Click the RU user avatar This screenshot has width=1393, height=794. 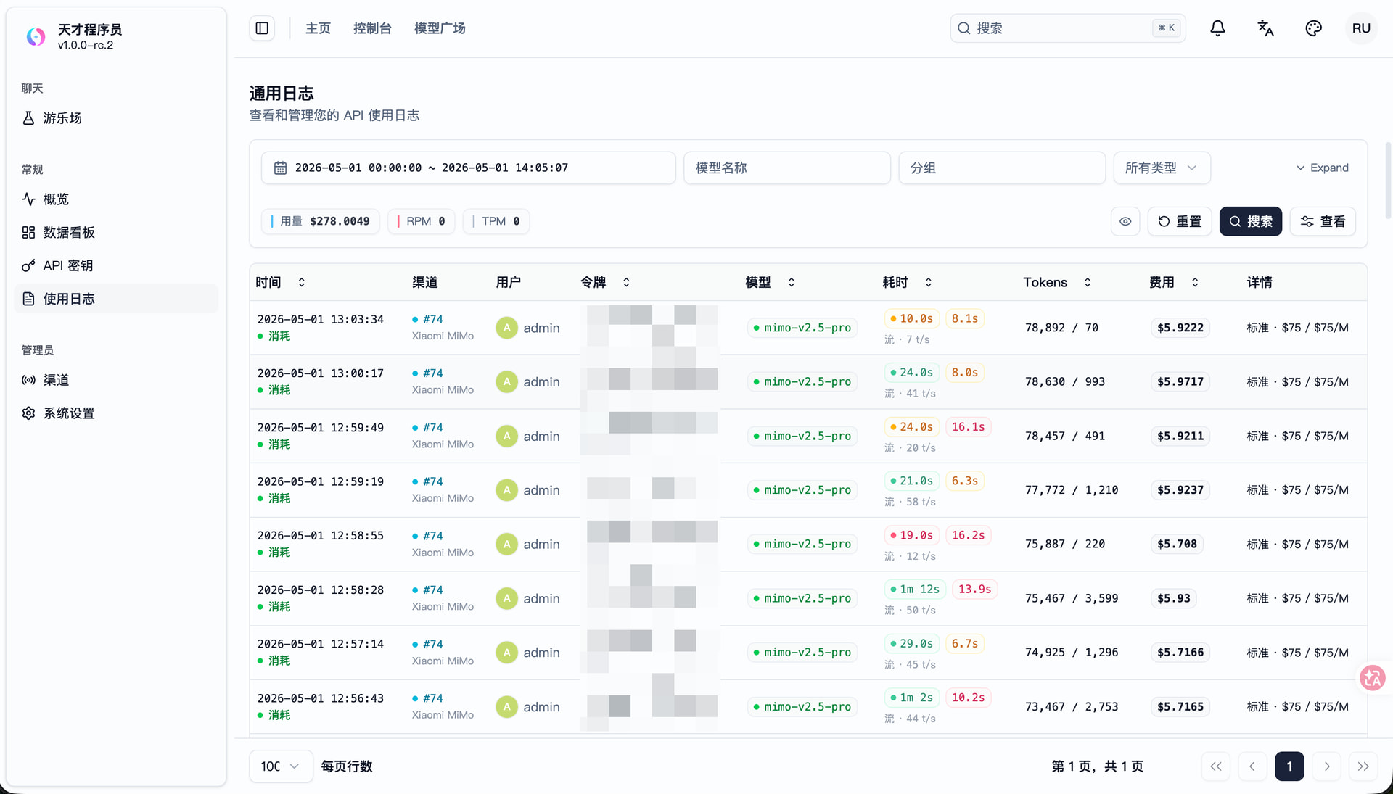pyautogui.click(x=1361, y=28)
